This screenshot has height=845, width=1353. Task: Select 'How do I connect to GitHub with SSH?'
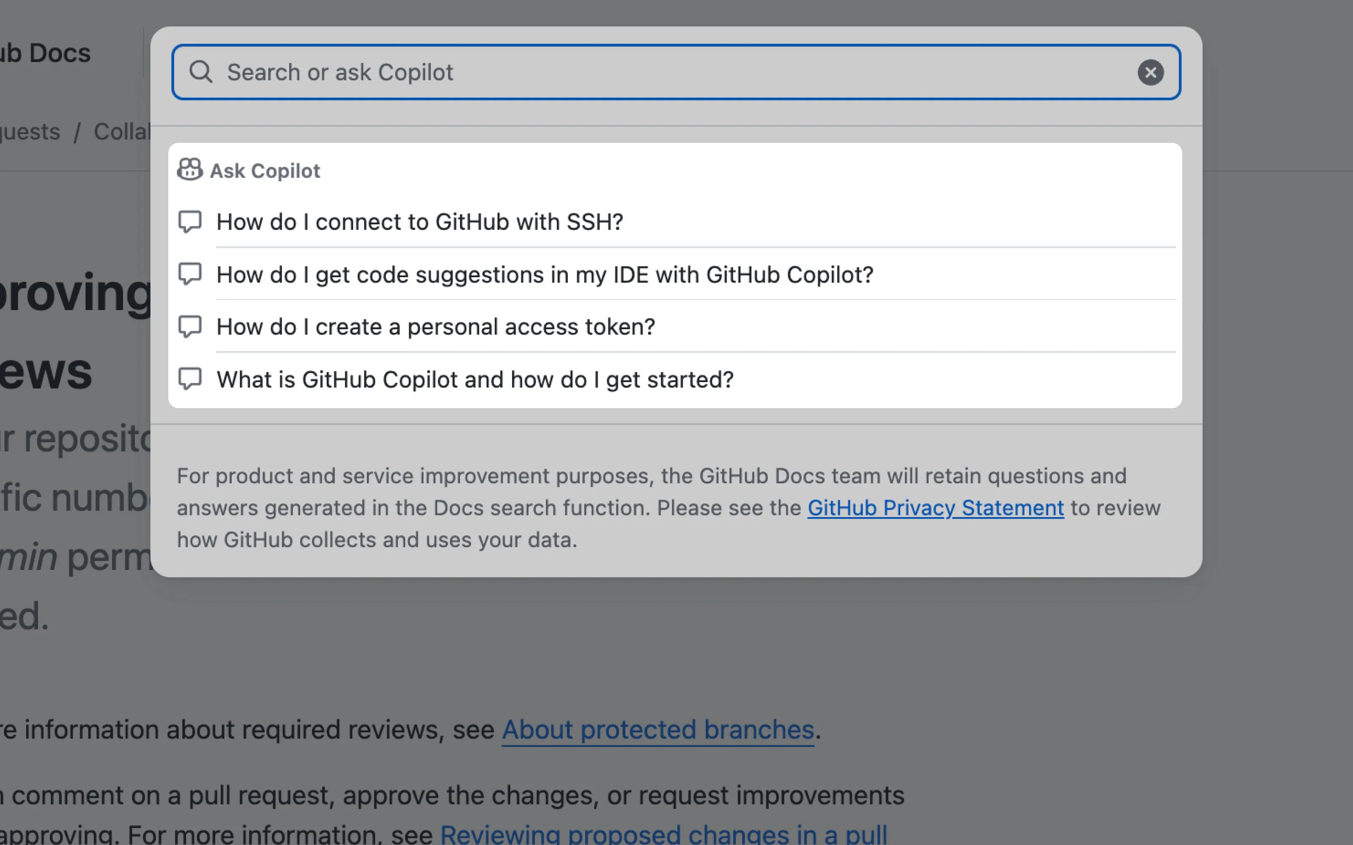click(x=419, y=222)
